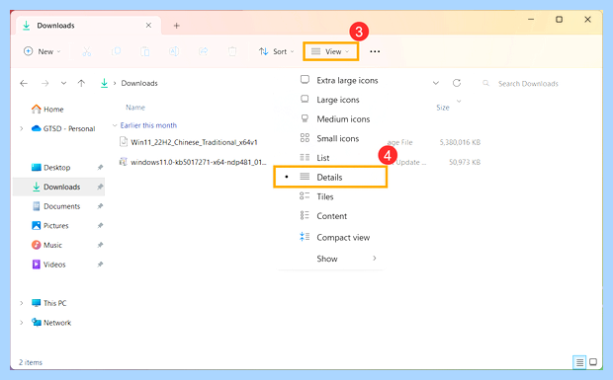Click the Downloads tab title

click(55, 26)
